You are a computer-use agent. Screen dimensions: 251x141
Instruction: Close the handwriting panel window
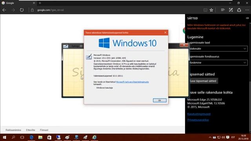pyautogui.click(x=184, y=45)
